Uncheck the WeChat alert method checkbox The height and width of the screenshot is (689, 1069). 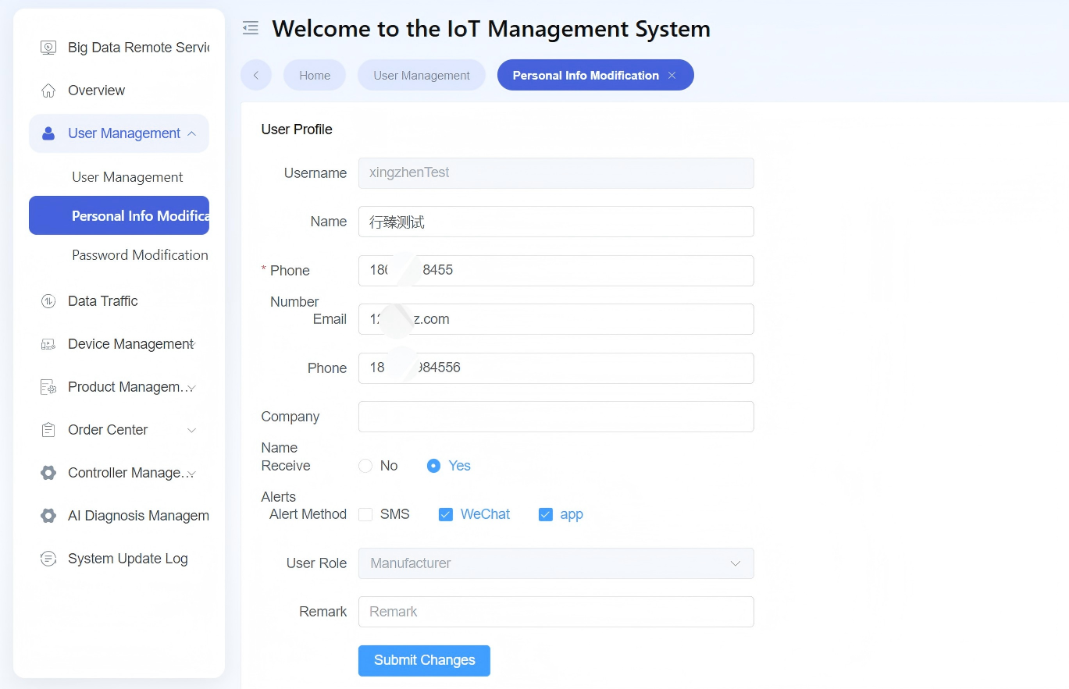pos(446,514)
